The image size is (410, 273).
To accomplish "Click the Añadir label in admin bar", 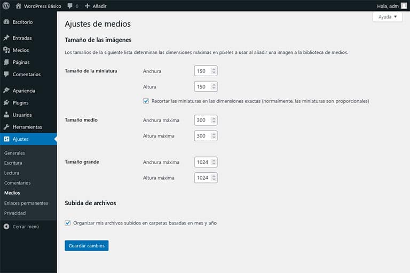I will tap(99, 6).
